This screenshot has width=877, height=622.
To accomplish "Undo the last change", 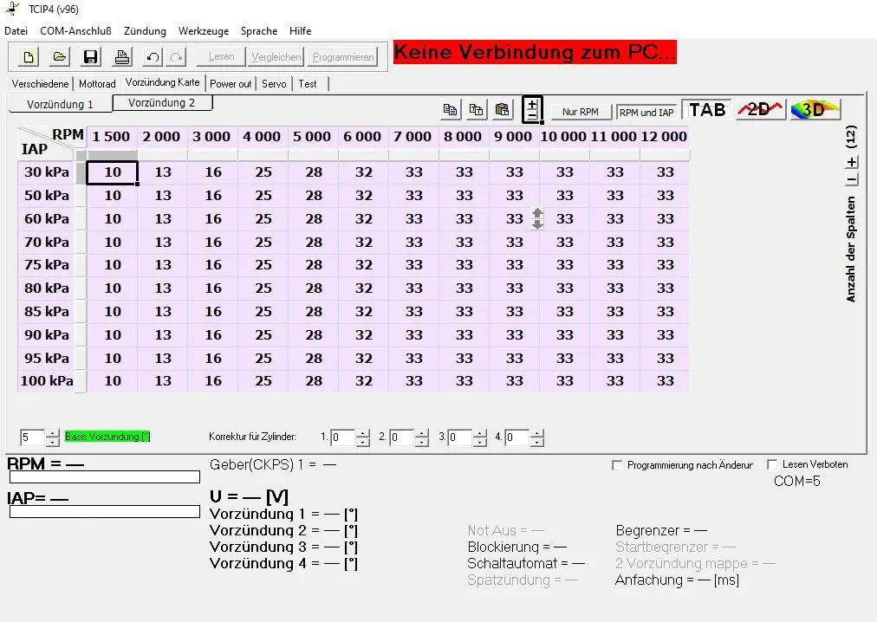I will pos(153,56).
